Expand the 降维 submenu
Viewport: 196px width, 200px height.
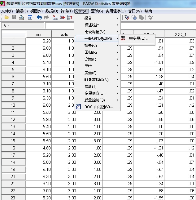[x=97, y=66]
